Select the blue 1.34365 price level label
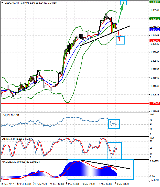The height and width of the screenshot is (187, 160). 155,30
